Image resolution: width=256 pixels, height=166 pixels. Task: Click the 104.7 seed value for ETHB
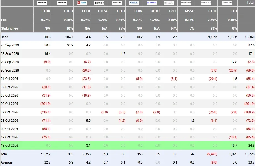tap(69, 37)
